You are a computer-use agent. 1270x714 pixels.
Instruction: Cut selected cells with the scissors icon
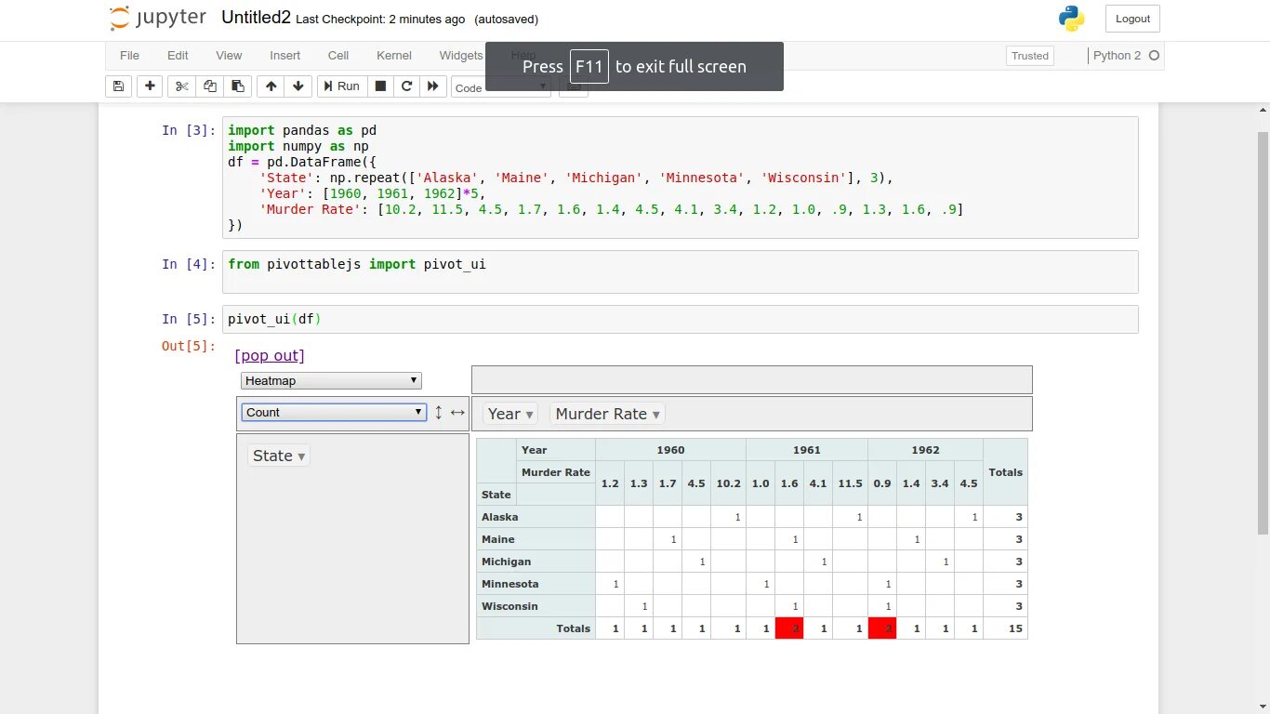coord(182,86)
